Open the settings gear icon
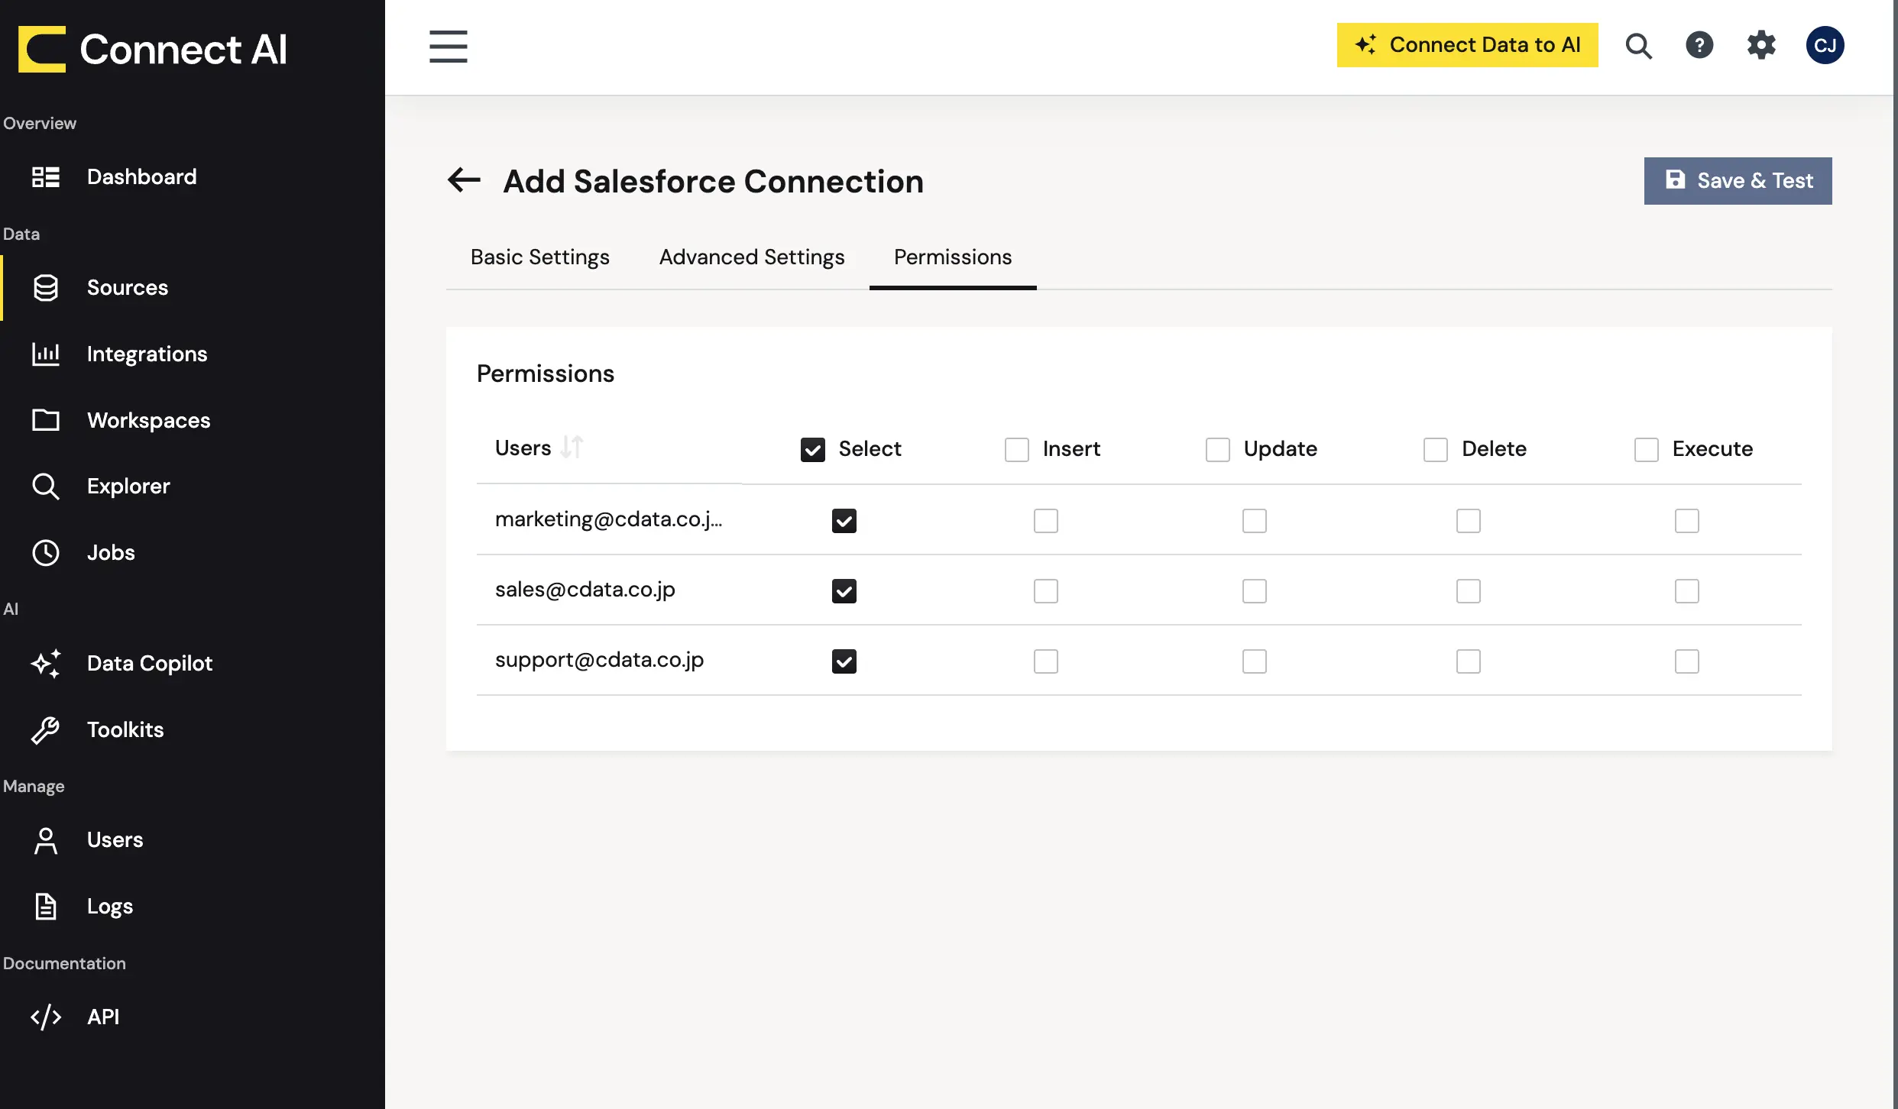1898x1109 pixels. (x=1761, y=45)
